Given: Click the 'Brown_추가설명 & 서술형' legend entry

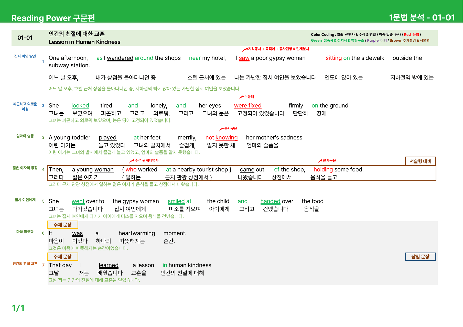Looking at the screenshot, I should tap(410, 40).
